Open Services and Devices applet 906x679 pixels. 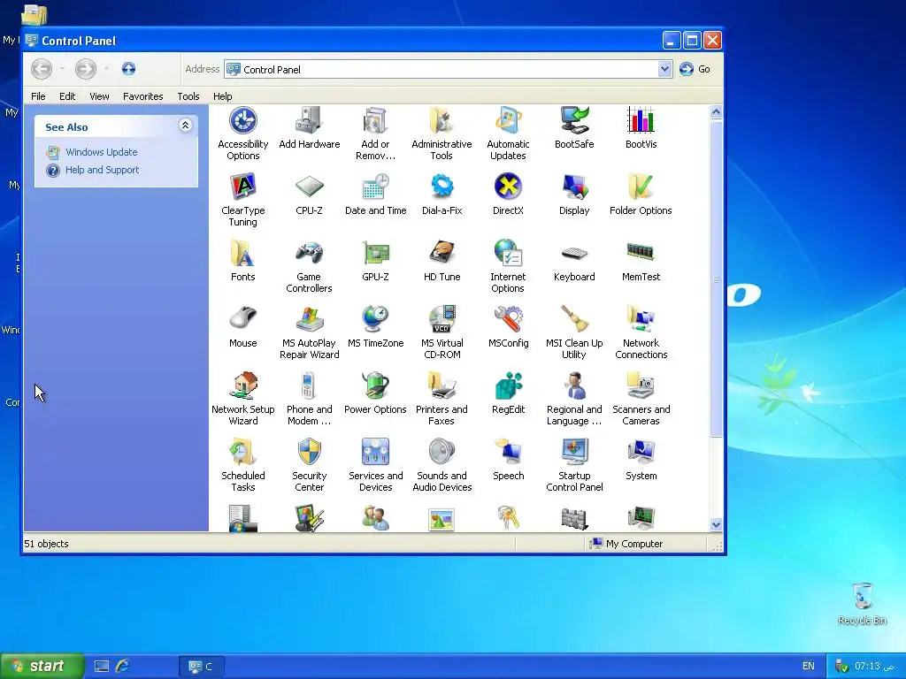[375, 466]
